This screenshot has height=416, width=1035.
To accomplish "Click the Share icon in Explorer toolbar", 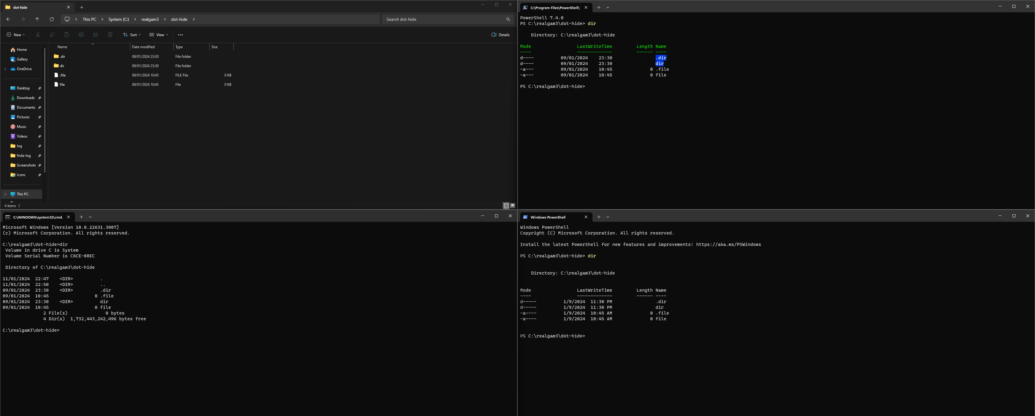I will tap(96, 35).
